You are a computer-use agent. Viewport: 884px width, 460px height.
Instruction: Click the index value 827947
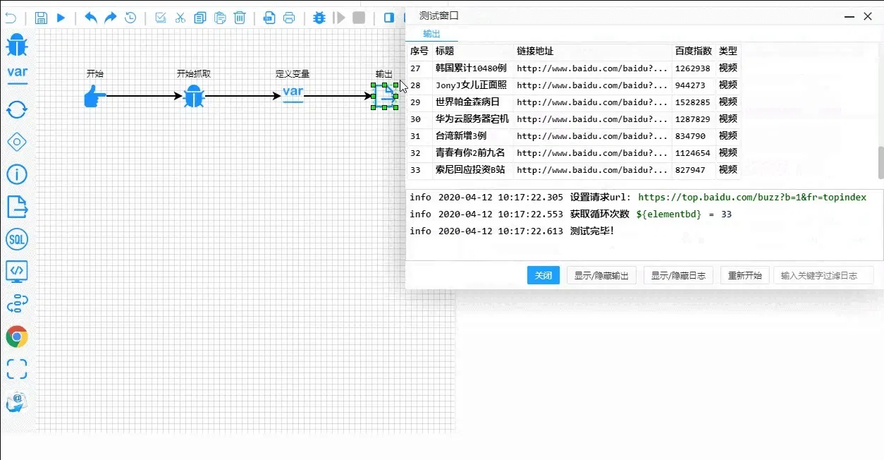click(690, 170)
